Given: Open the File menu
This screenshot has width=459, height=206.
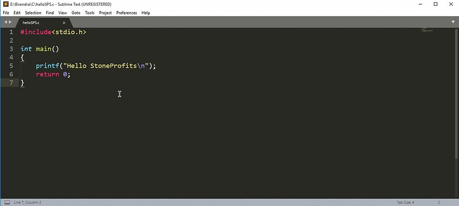Looking at the screenshot, I should (x=6, y=13).
